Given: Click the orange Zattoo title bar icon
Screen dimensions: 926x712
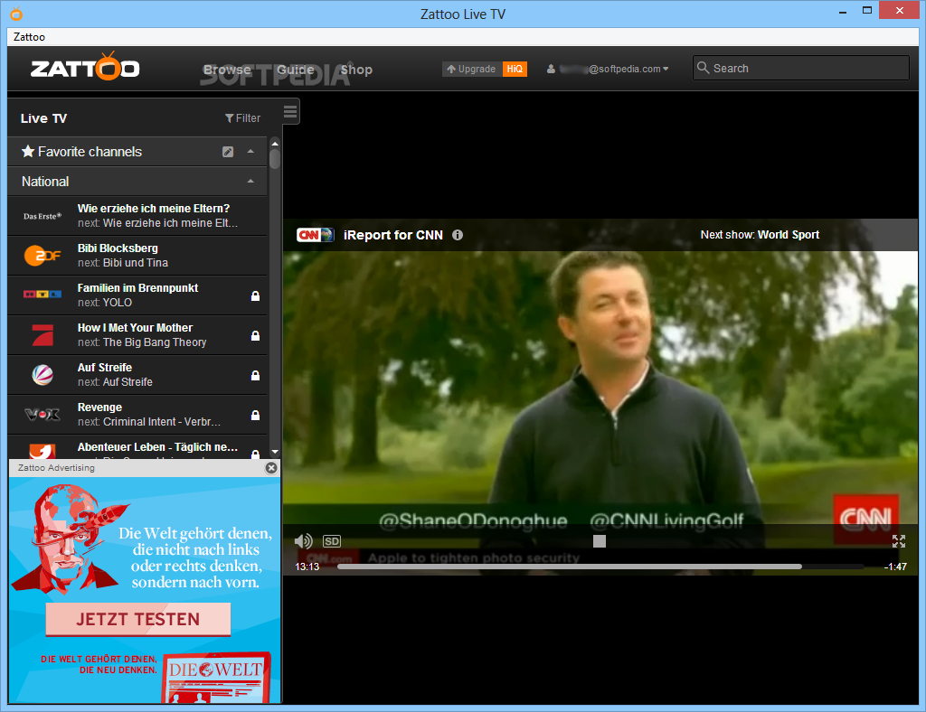Looking at the screenshot, I should 16,14.
